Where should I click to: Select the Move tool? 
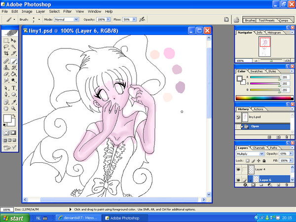click(x=13, y=40)
